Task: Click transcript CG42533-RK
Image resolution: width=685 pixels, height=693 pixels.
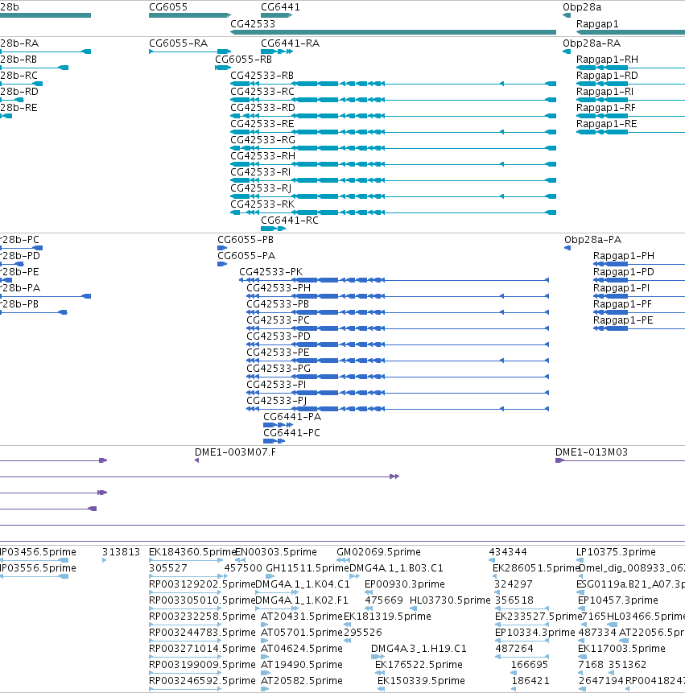Action: point(262,204)
